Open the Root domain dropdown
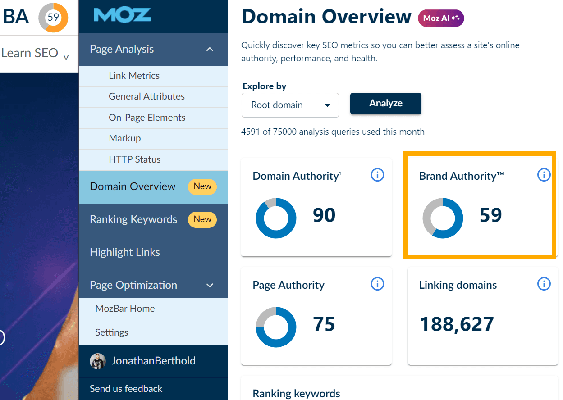The image size is (563, 400). coord(290,105)
